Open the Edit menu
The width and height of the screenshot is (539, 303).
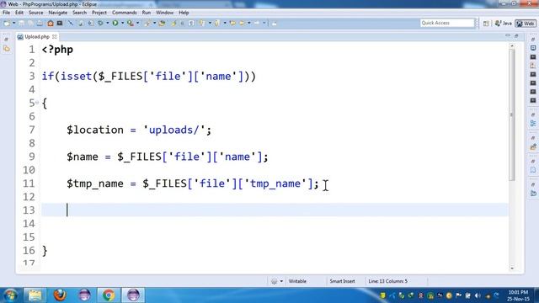[19, 13]
